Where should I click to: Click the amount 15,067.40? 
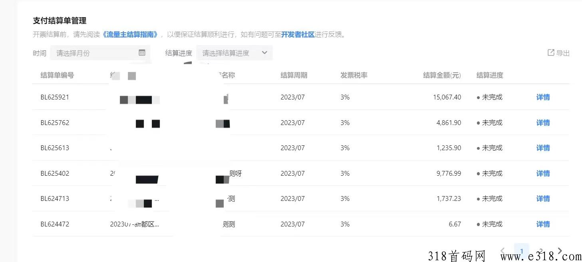[x=447, y=97]
